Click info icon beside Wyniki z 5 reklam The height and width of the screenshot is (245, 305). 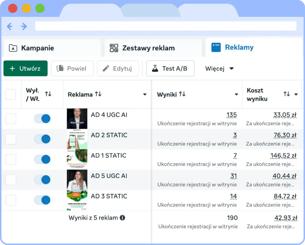(x=122, y=218)
